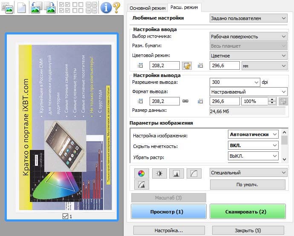Open the Скрыть нечеткость dropdown
The image size is (294, 236).
[254, 145]
